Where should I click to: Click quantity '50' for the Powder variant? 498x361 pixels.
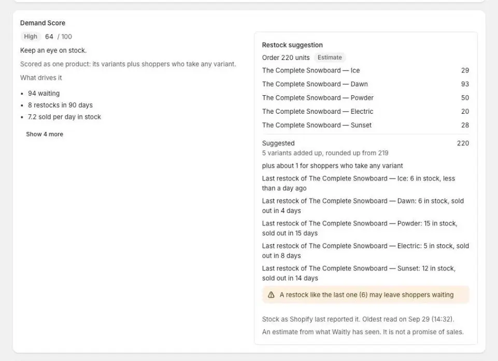(x=465, y=98)
